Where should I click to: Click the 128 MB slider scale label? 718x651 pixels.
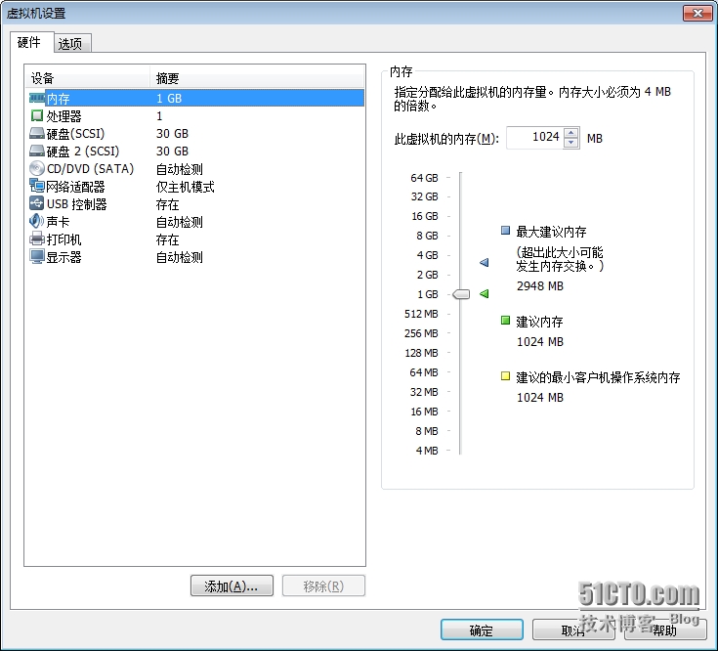[x=421, y=353]
